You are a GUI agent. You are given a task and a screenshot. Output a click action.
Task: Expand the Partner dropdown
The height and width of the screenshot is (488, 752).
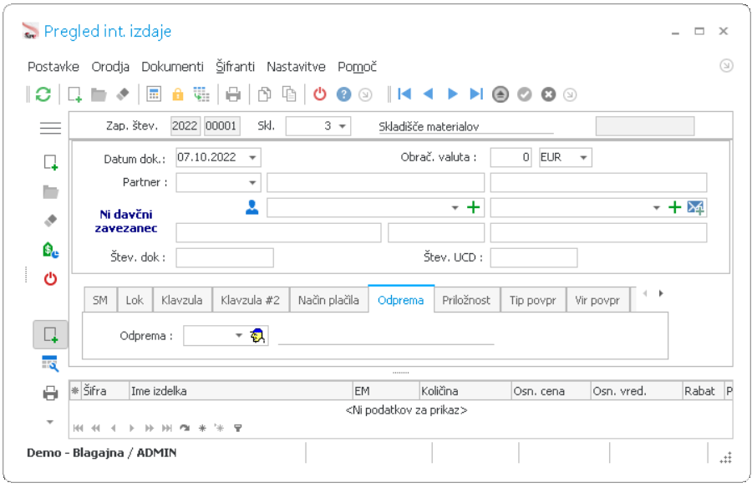(x=252, y=183)
